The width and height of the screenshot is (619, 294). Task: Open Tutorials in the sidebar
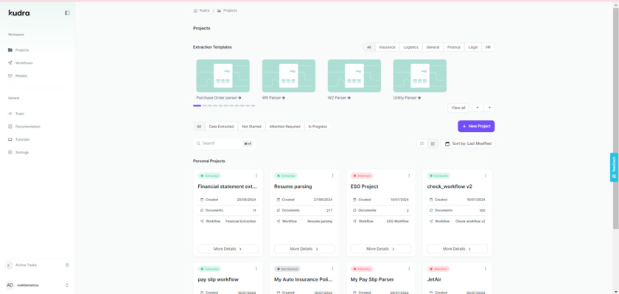pyautogui.click(x=19, y=139)
